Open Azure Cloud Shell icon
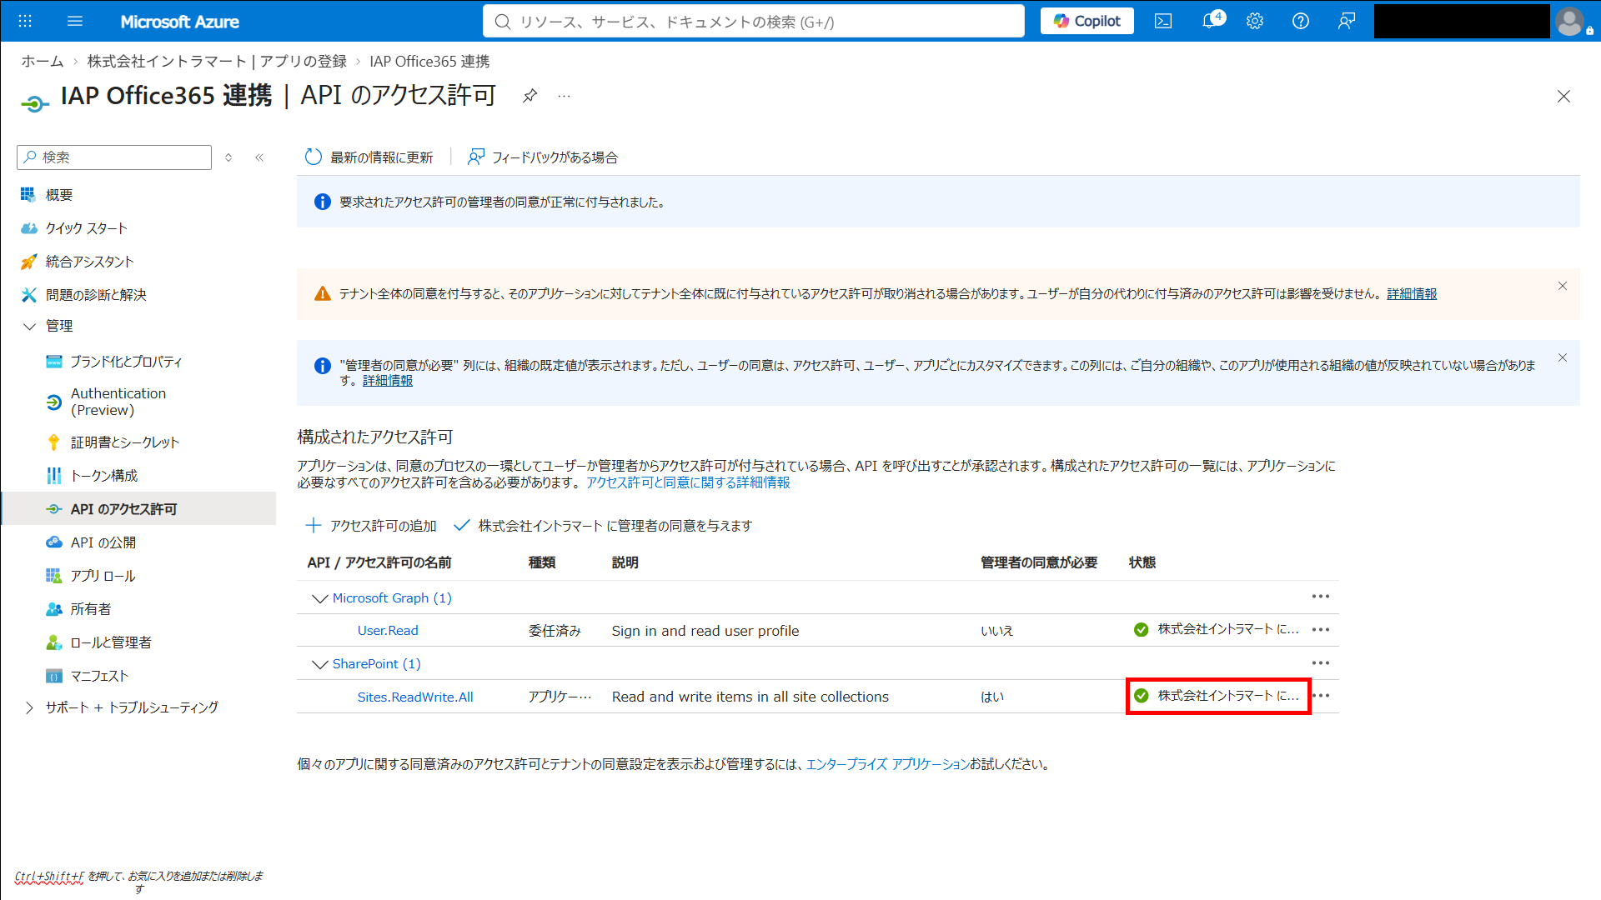 pyautogui.click(x=1162, y=22)
